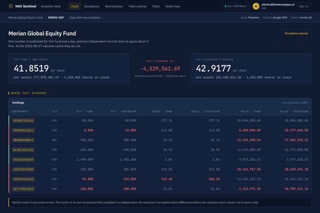Image resolution: width=320 pixels, height=213 pixels.
Task: Select instrument tag DE0007236101
Action: pos(23,121)
